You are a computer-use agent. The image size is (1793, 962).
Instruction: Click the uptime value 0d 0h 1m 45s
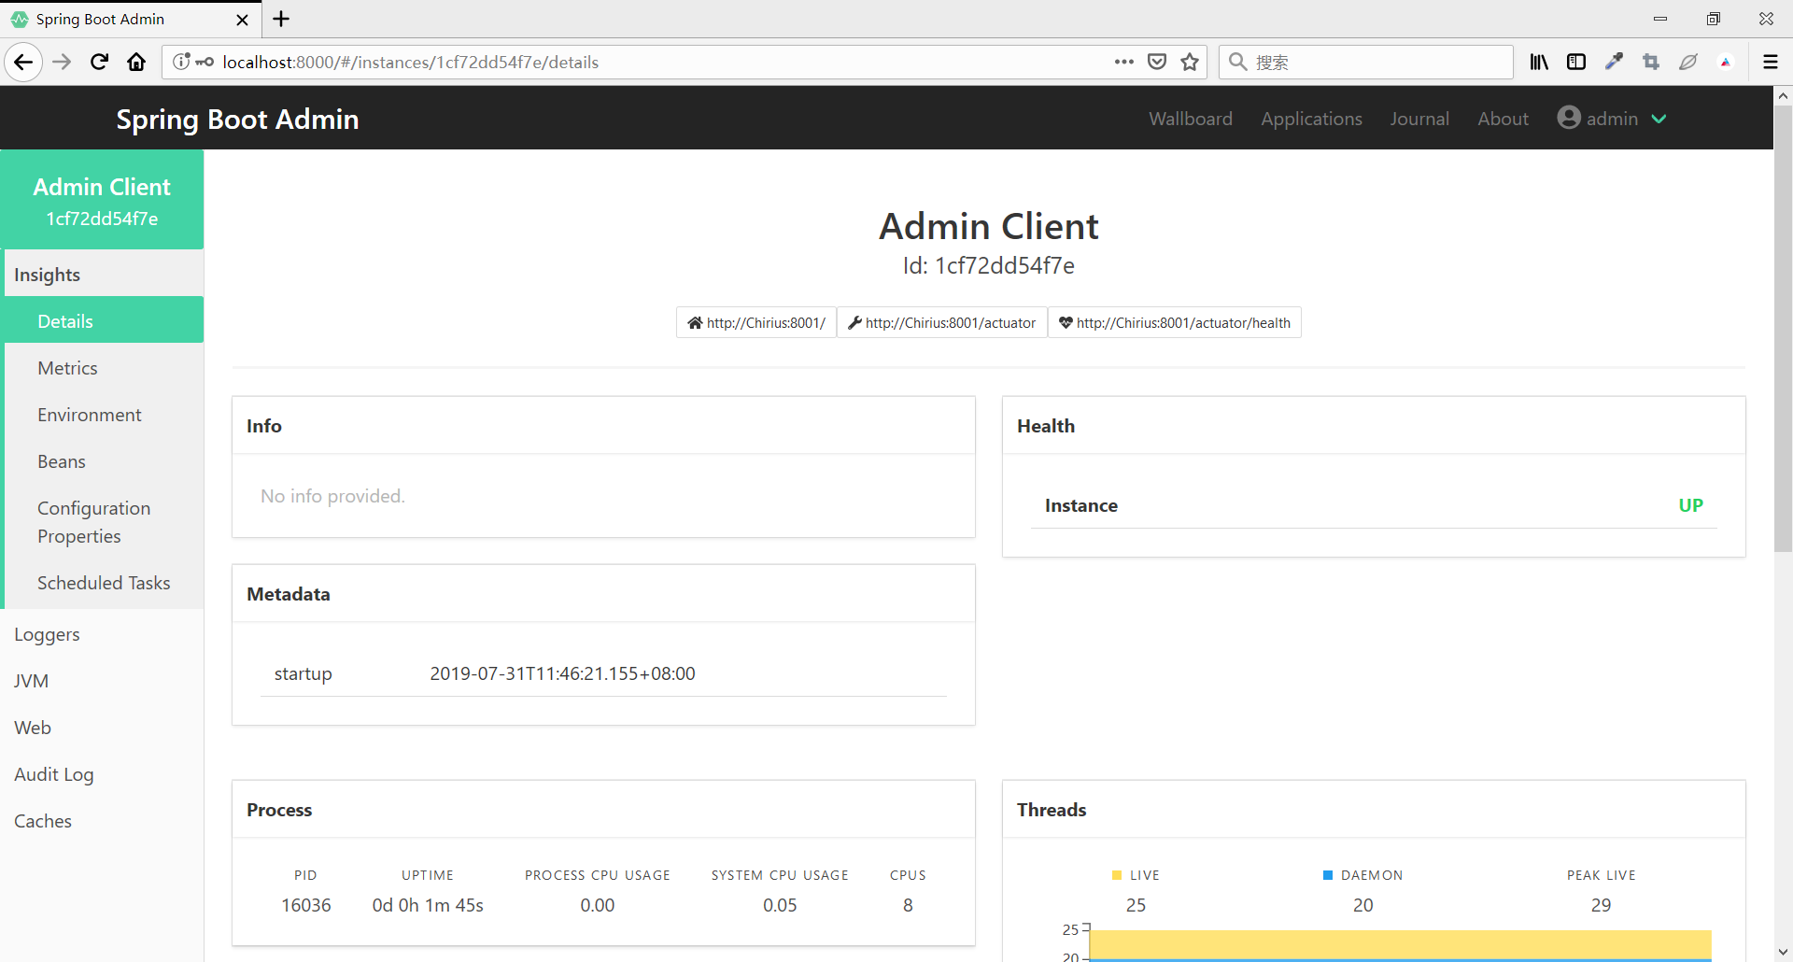point(428,905)
